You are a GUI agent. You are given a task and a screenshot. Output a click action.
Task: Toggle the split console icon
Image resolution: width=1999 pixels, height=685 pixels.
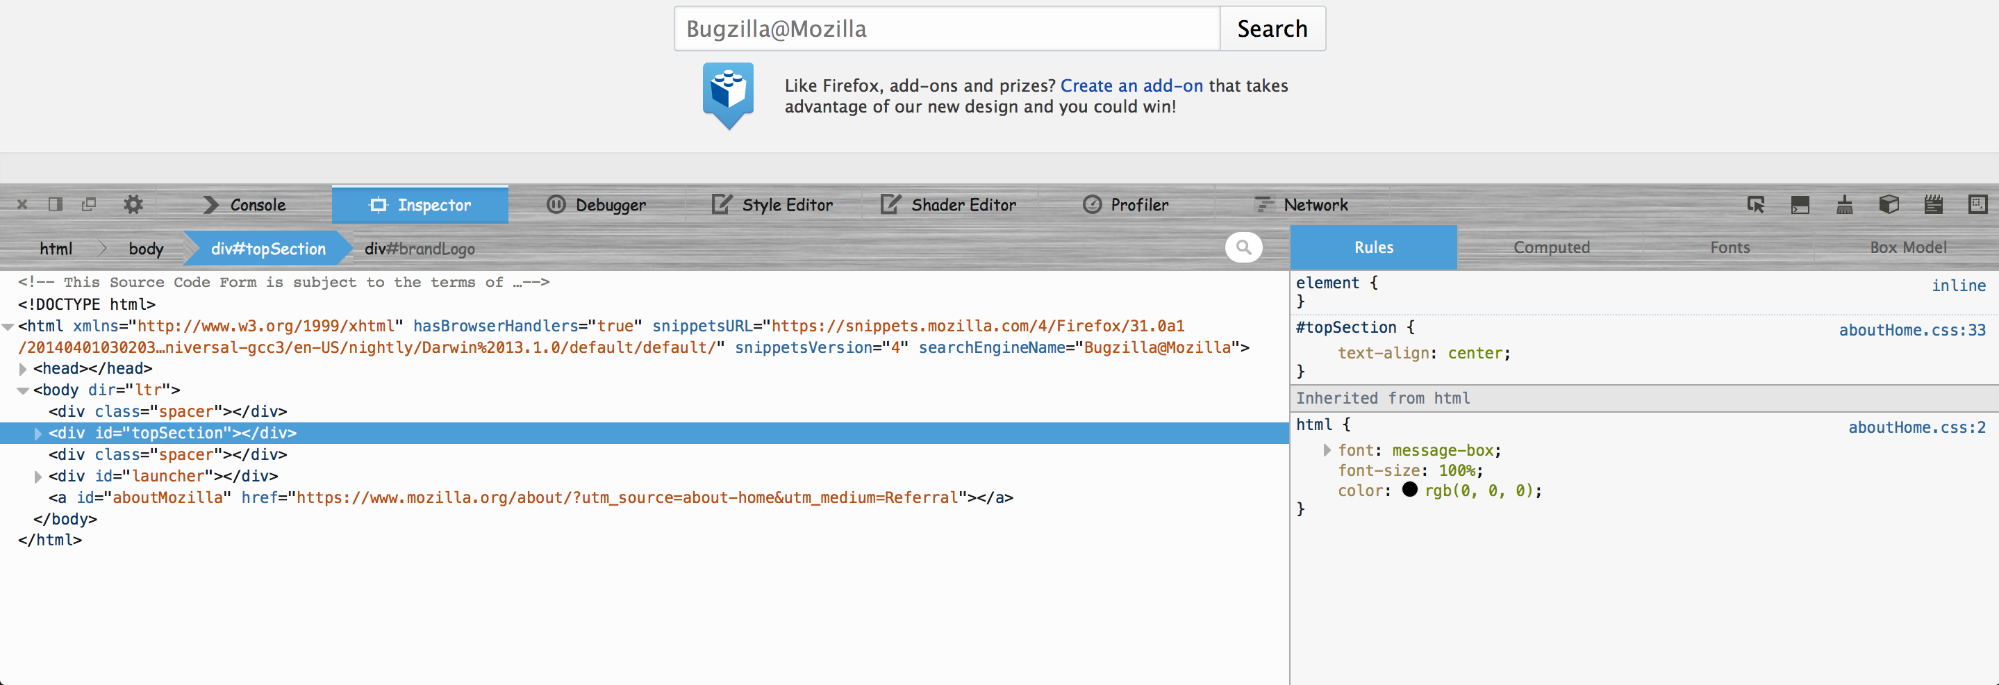coord(1800,205)
